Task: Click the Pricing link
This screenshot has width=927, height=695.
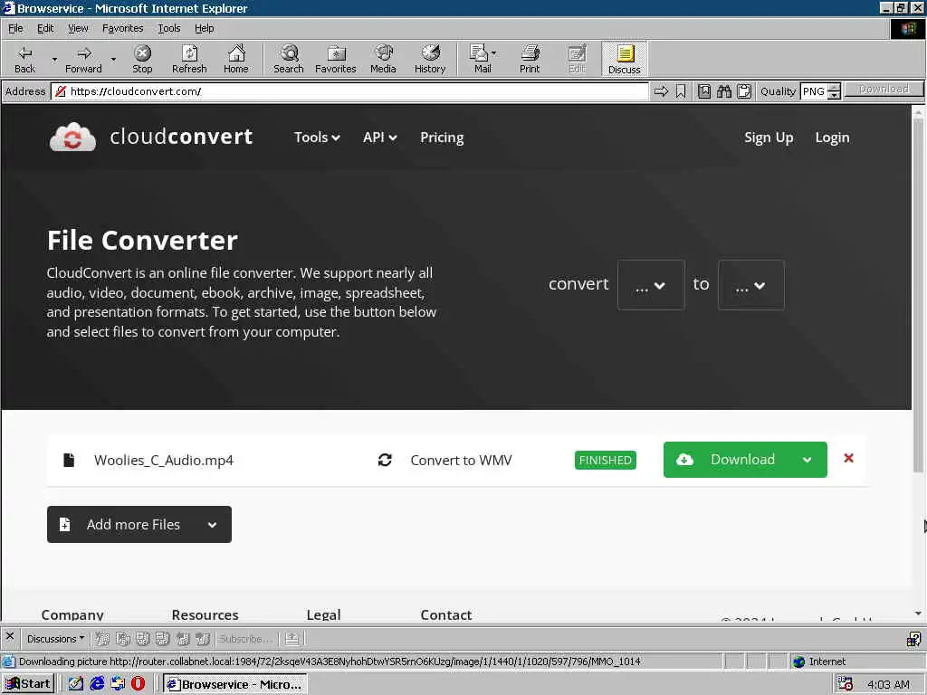Action: tap(442, 138)
